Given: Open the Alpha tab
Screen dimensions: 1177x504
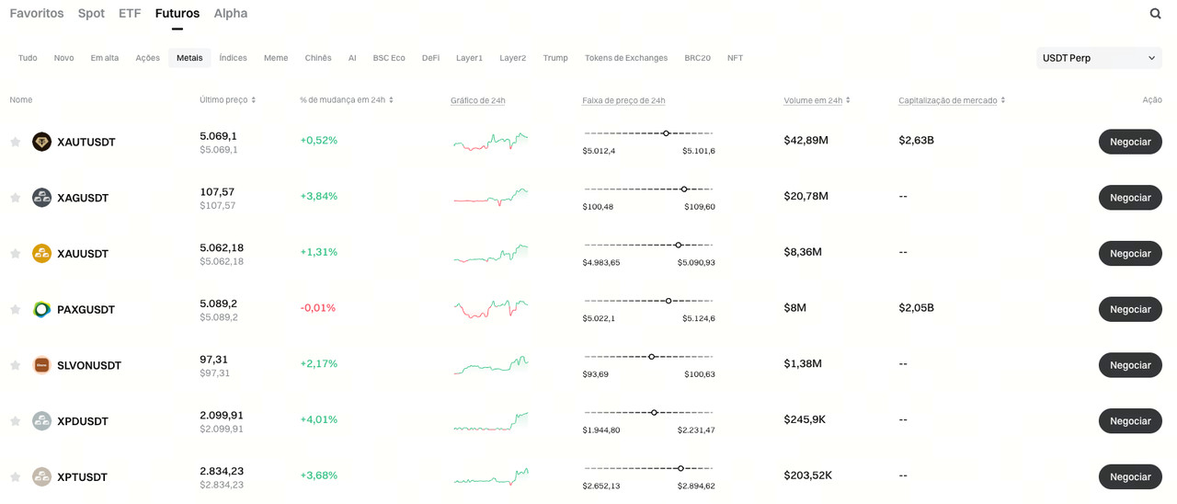Looking at the screenshot, I should pyautogui.click(x=230, y=14).
